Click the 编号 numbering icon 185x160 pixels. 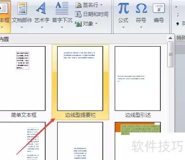click(x=159, y=8)
